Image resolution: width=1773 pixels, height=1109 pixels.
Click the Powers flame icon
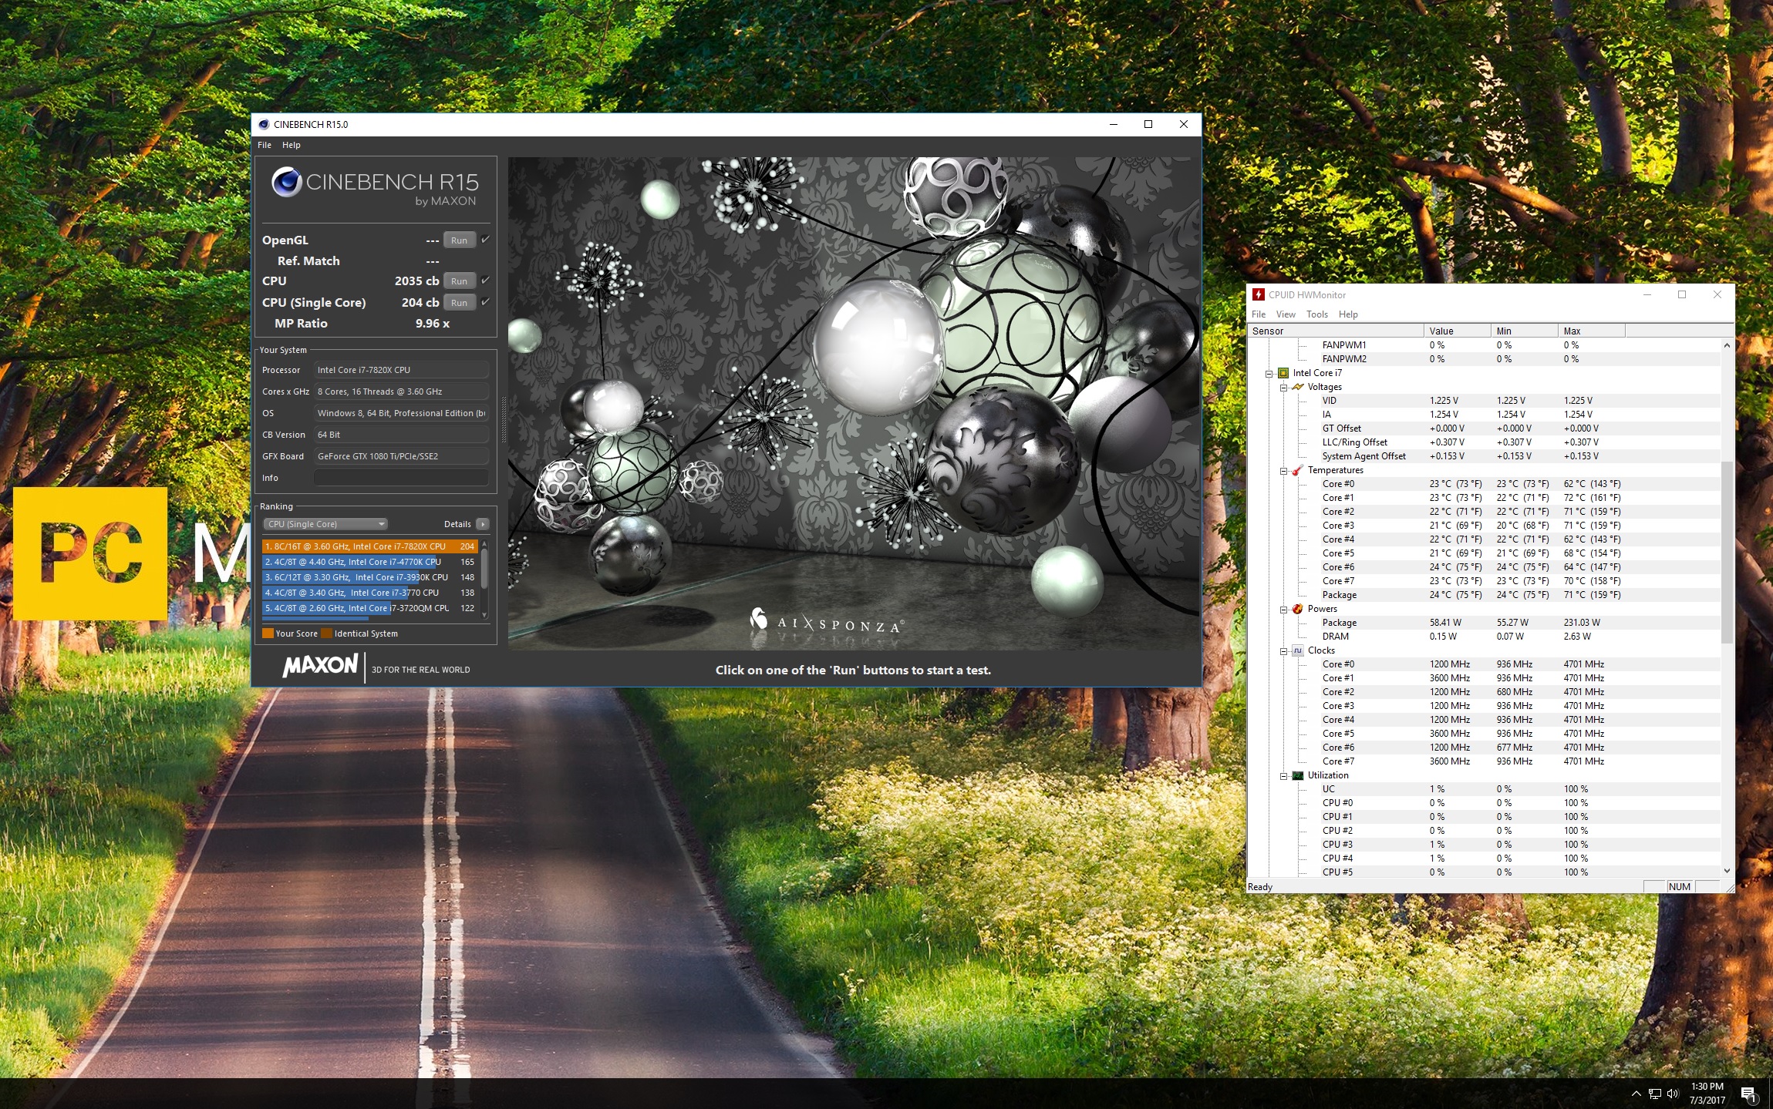[x=1298, y=609]
